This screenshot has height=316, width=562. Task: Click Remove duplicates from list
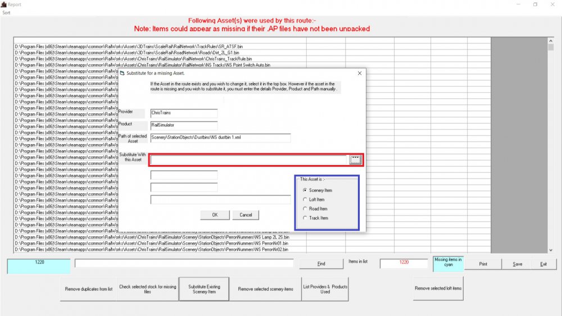(88, 289)
